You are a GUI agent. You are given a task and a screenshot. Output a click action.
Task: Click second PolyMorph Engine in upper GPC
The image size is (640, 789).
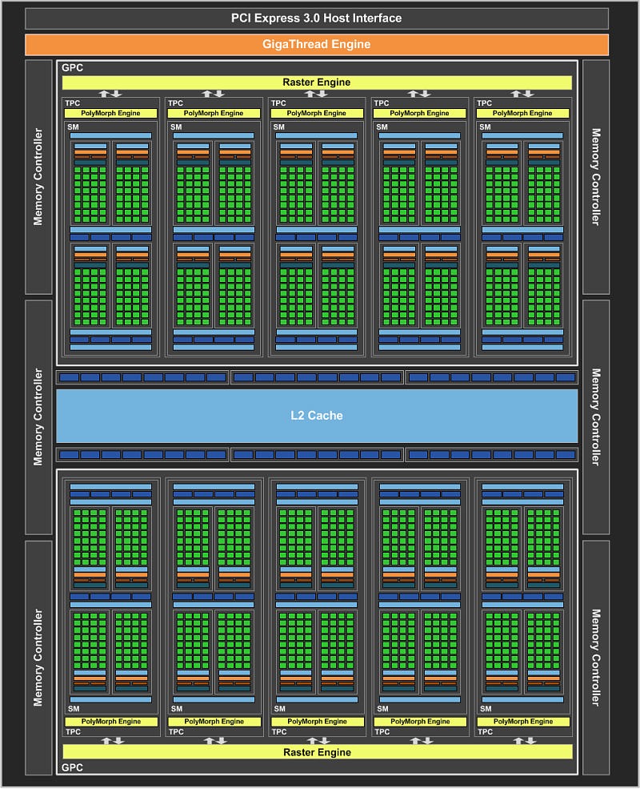coord(214,113)
